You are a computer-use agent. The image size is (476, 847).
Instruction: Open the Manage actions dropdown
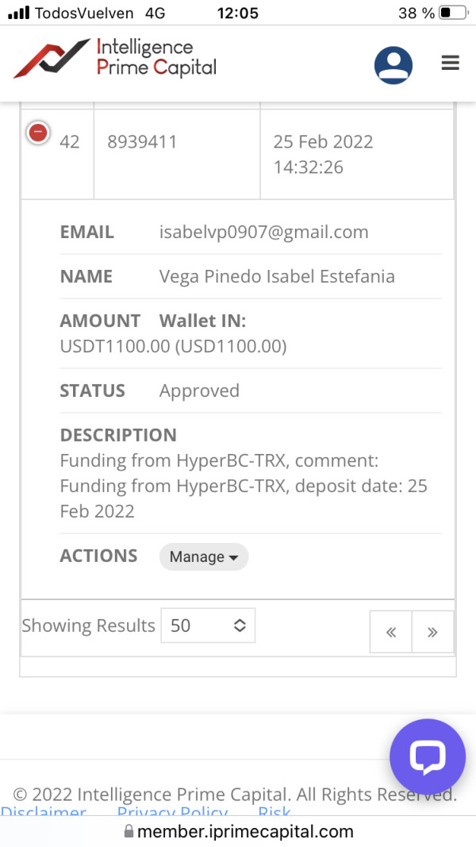click(x=204, y=556)
